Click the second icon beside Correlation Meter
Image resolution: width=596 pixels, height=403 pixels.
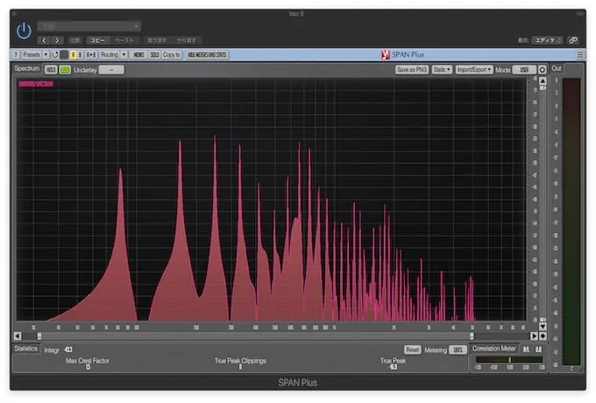click(x=539, y=349)
